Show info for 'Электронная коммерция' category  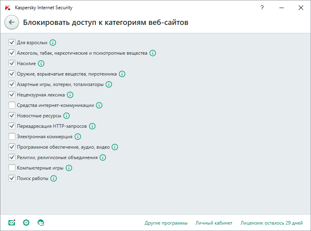[x=78, y=137]
